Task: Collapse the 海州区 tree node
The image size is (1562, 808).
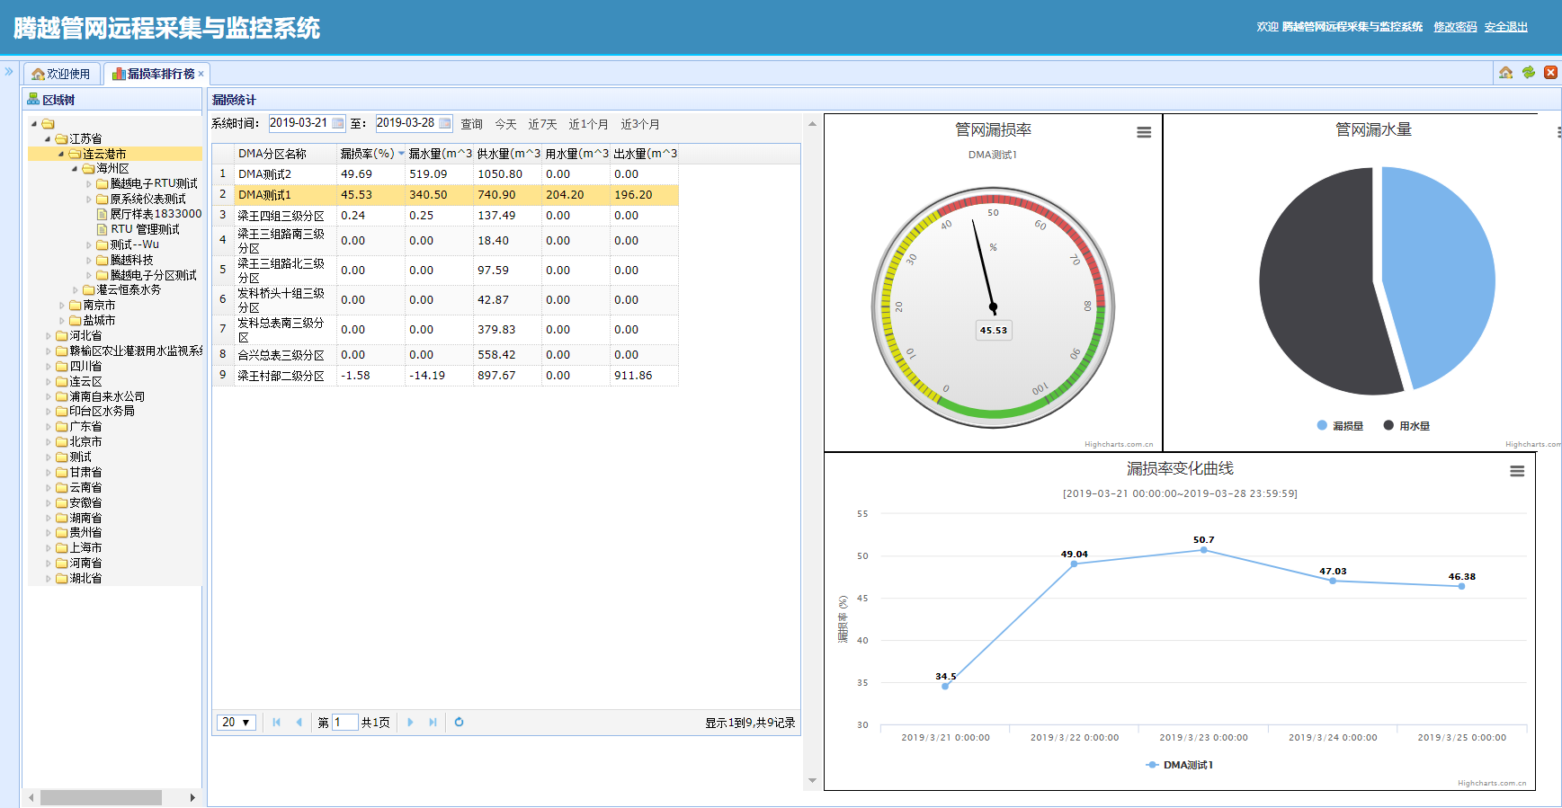Action: click(75, 169)
